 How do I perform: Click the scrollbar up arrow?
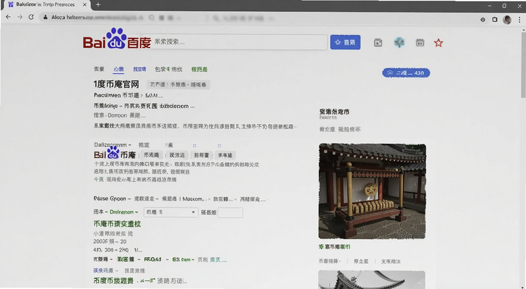click(523, 30)
